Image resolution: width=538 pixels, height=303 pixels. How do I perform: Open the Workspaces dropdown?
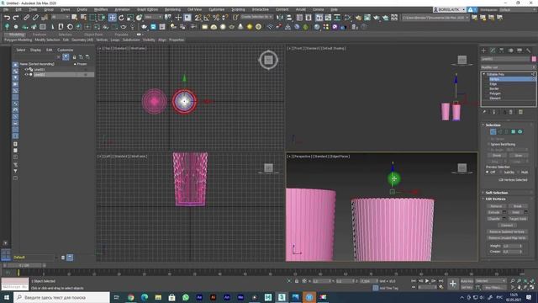518,9
